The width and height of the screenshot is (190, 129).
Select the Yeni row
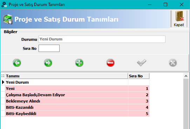(x=77, y=89)
